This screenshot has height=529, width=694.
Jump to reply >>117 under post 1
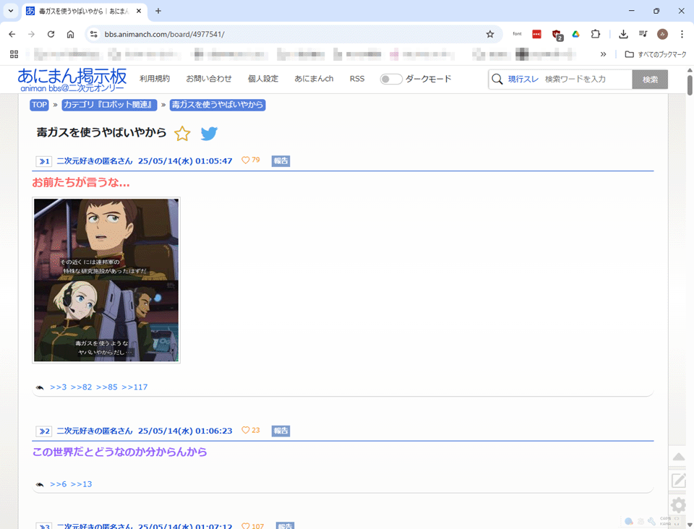(134, 387)
